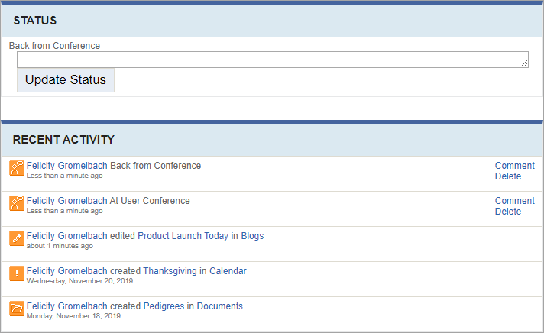Viewport: 544px width, 333px height.
Task: Click the exclamation icon next to Thanksgiving activity
Action: 17,273
